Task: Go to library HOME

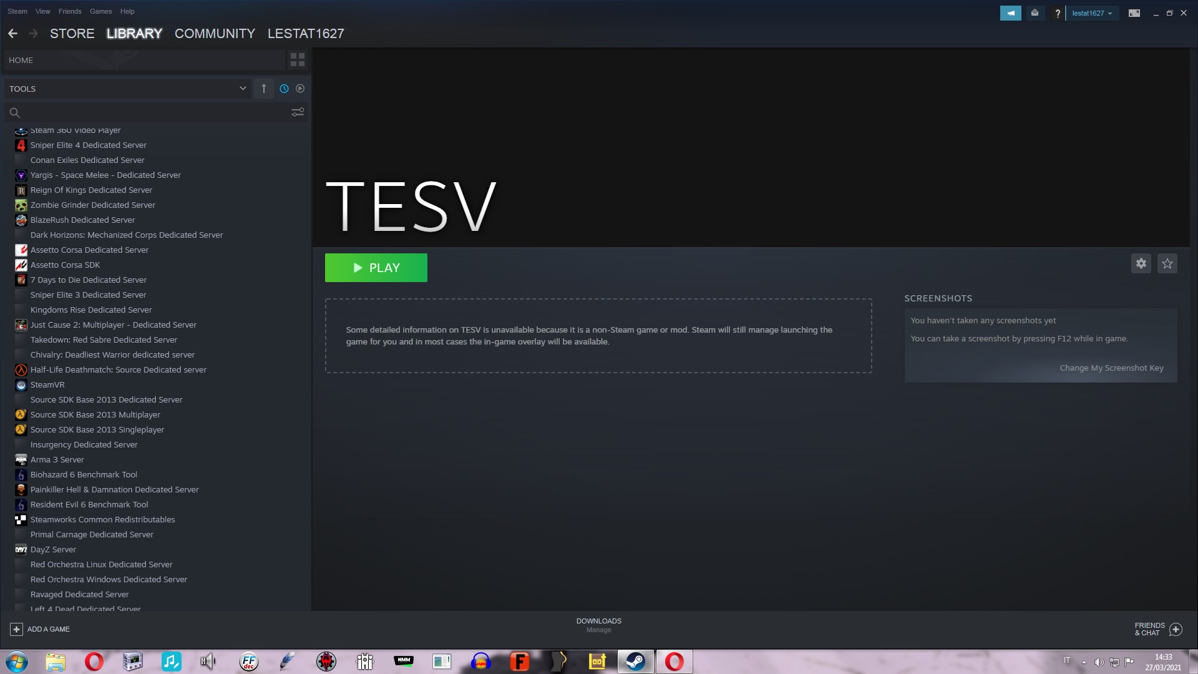Action: tap(145, 60)
